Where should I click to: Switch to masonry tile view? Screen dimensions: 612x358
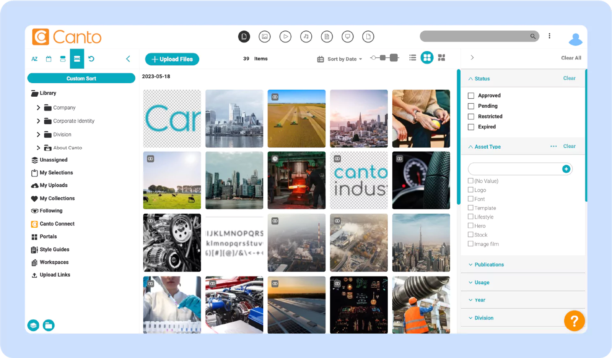(441, 58)
